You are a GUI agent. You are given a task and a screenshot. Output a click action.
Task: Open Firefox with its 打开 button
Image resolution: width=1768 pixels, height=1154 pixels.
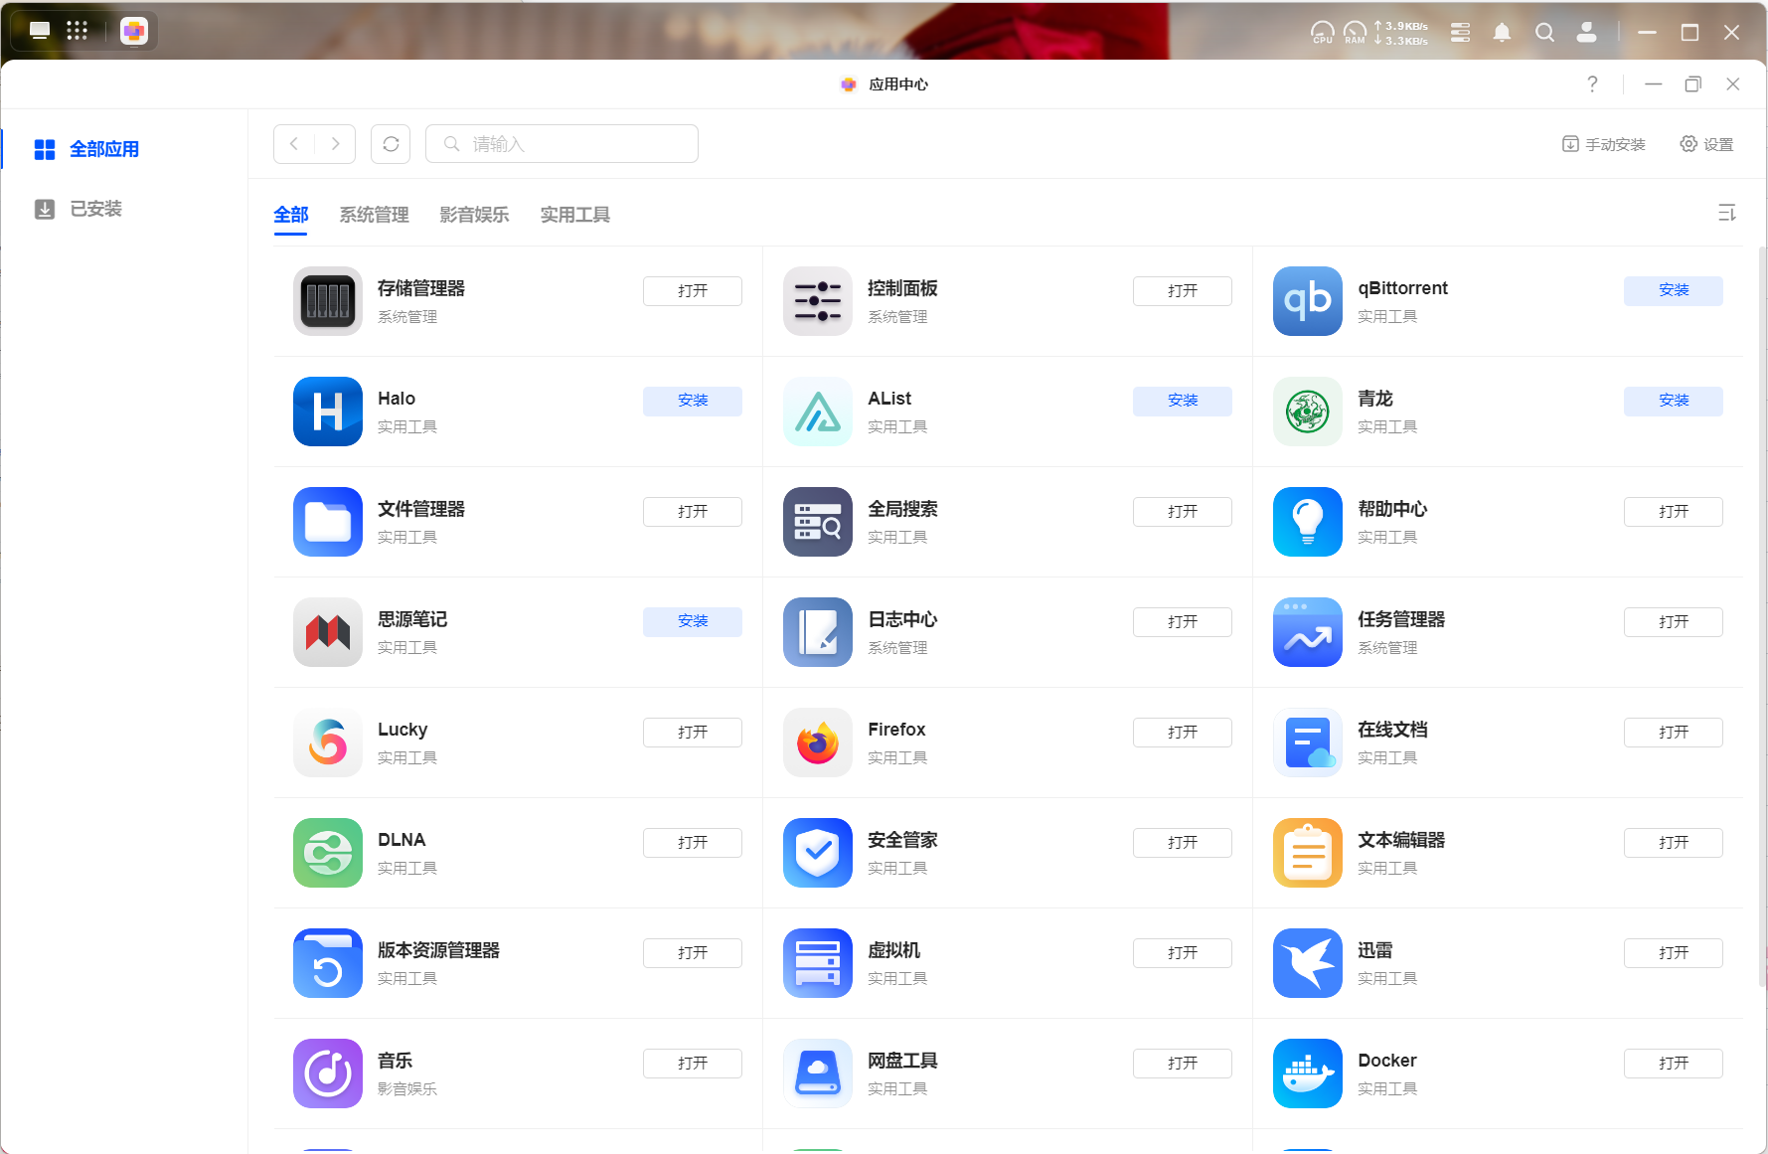(x=1183, y=732)
